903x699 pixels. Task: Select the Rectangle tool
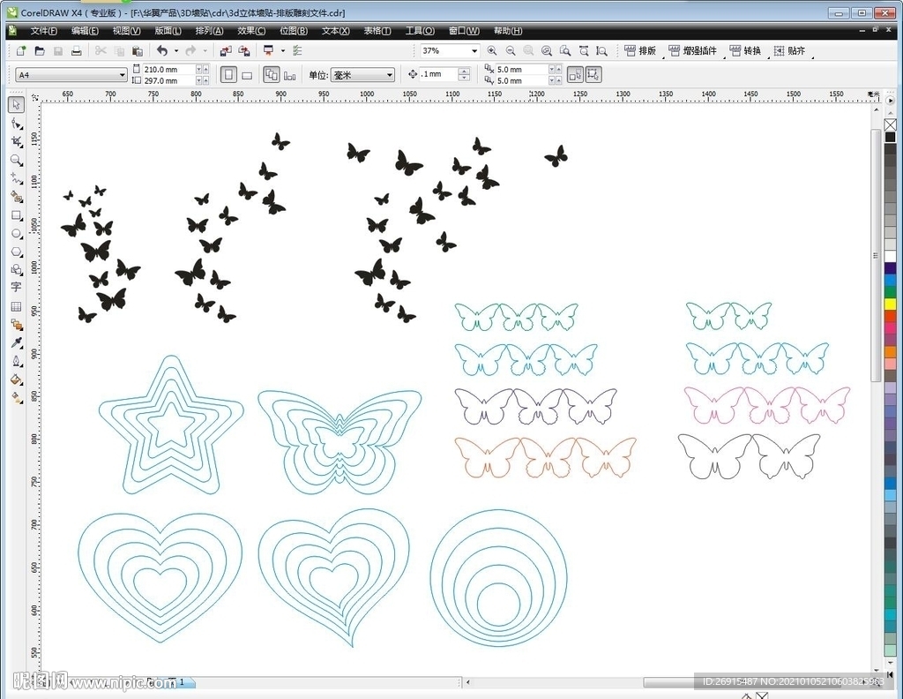(x=17, y=215)
